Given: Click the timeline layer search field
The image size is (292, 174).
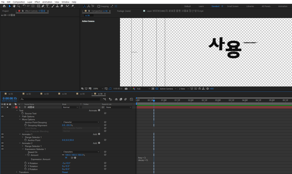Looking at the screenshot, I should point(60,99).
